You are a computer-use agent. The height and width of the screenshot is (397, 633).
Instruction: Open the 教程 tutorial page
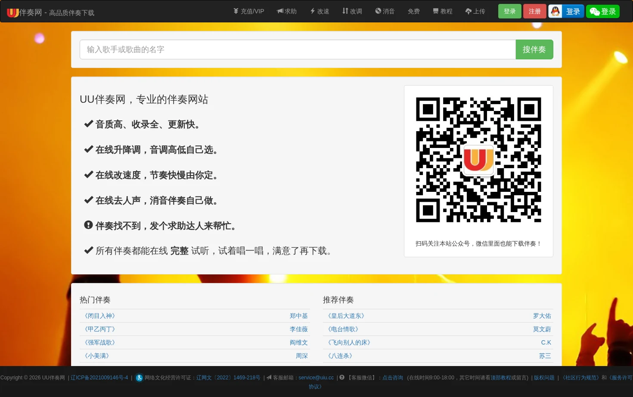(443, 11)
